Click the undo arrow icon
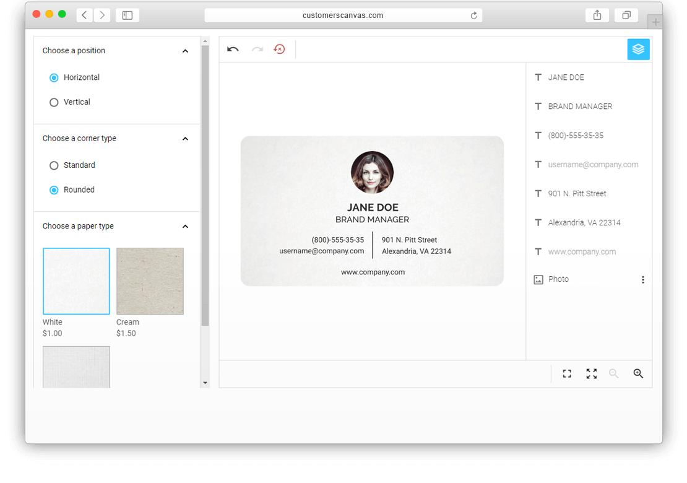 (x=233, y=50)
